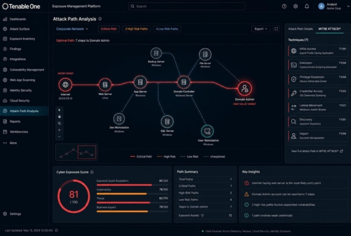Click the Cloud Security cloud icon
Screen dimensions: 351x236
point(5,100)
